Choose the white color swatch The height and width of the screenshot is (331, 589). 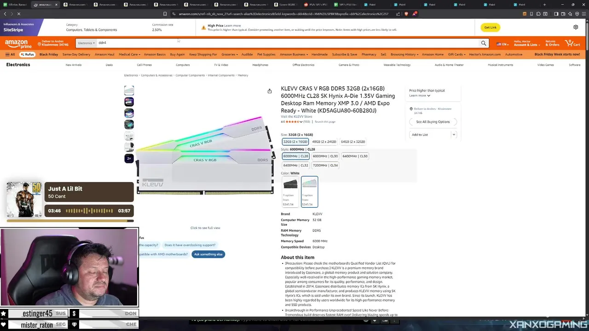pos(309,192)
